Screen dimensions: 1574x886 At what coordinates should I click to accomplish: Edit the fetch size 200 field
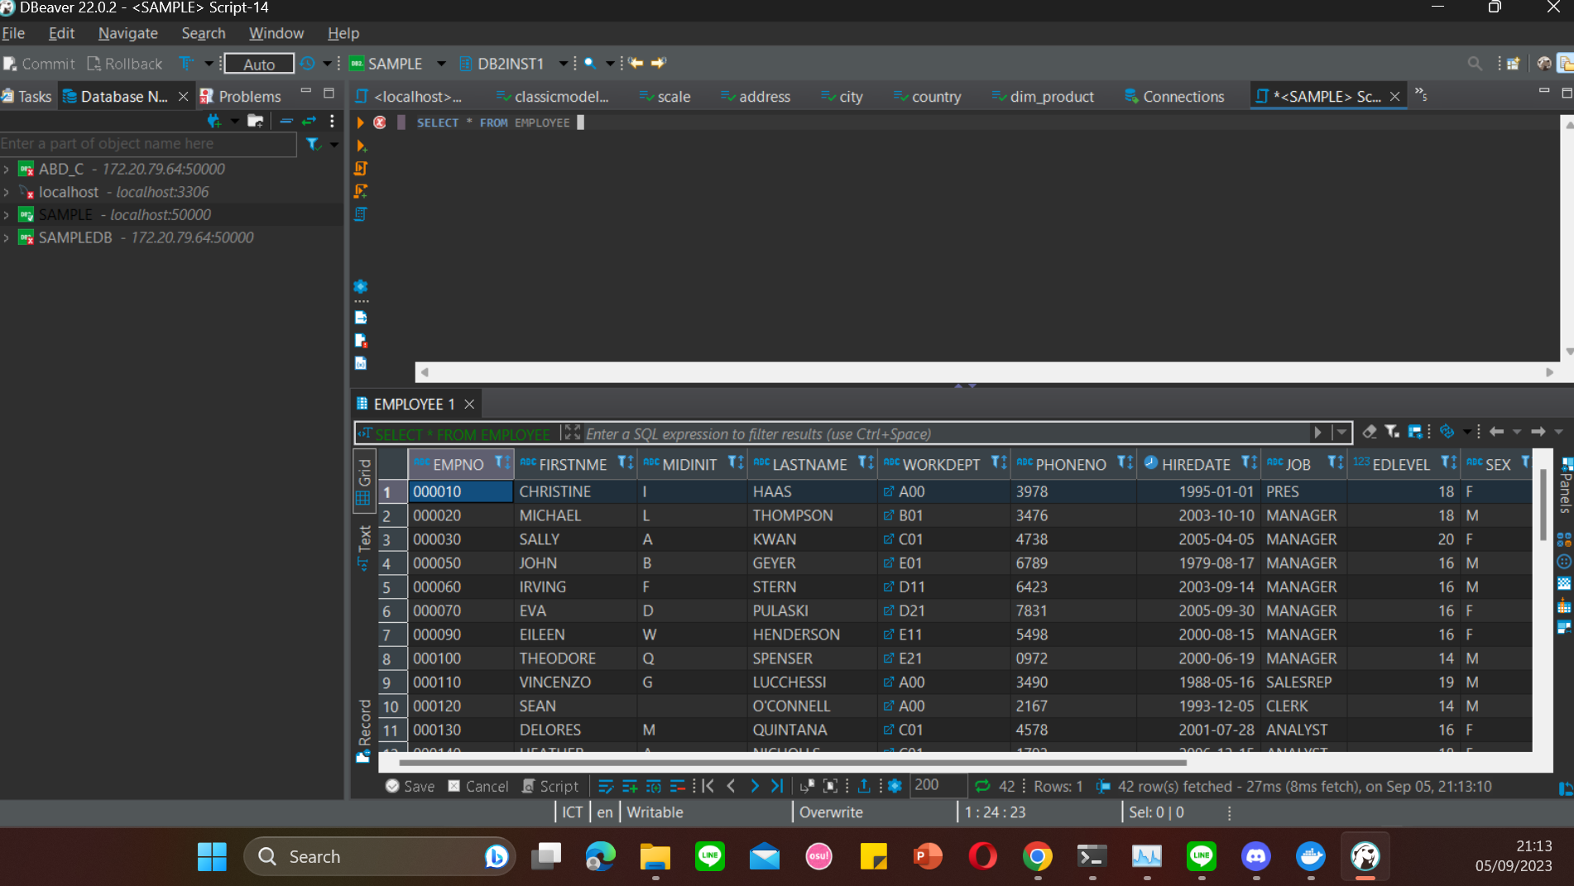(938, 785)
